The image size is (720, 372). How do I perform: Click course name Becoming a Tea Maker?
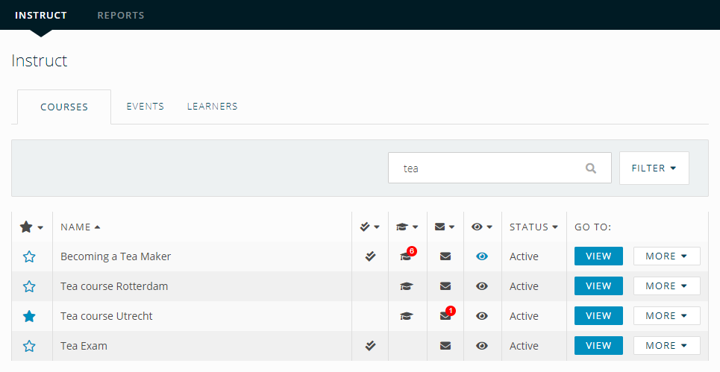pos(116,256)
